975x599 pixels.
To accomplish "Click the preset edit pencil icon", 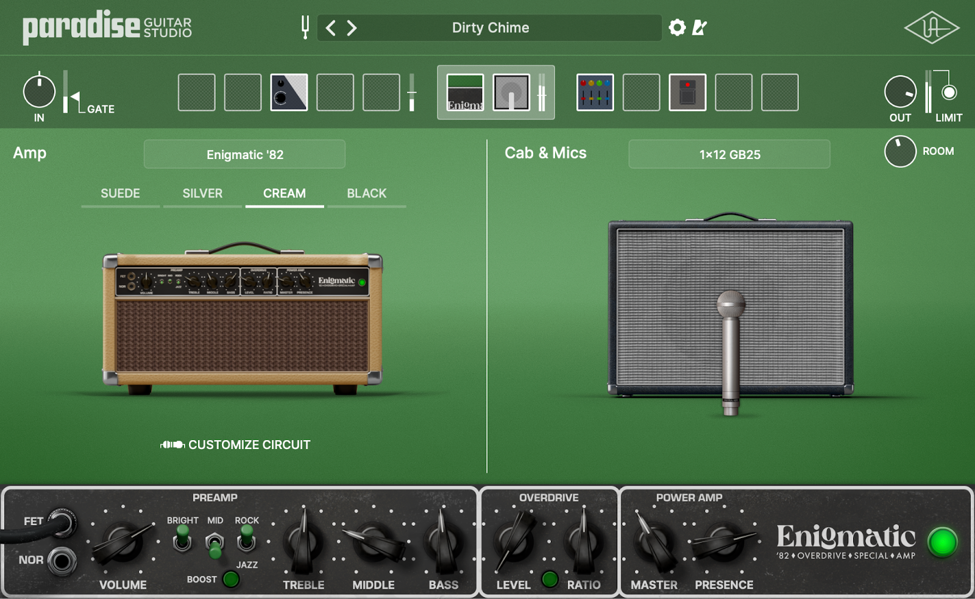I will pos(700,27).
